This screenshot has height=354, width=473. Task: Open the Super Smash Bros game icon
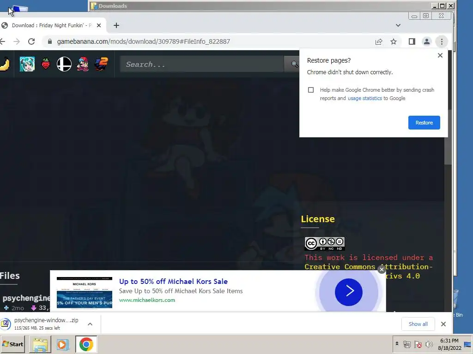click(x=64, y=64)
